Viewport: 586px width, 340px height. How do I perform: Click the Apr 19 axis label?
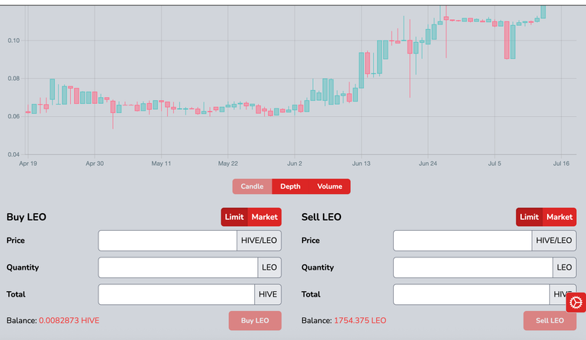coord(28,164)
